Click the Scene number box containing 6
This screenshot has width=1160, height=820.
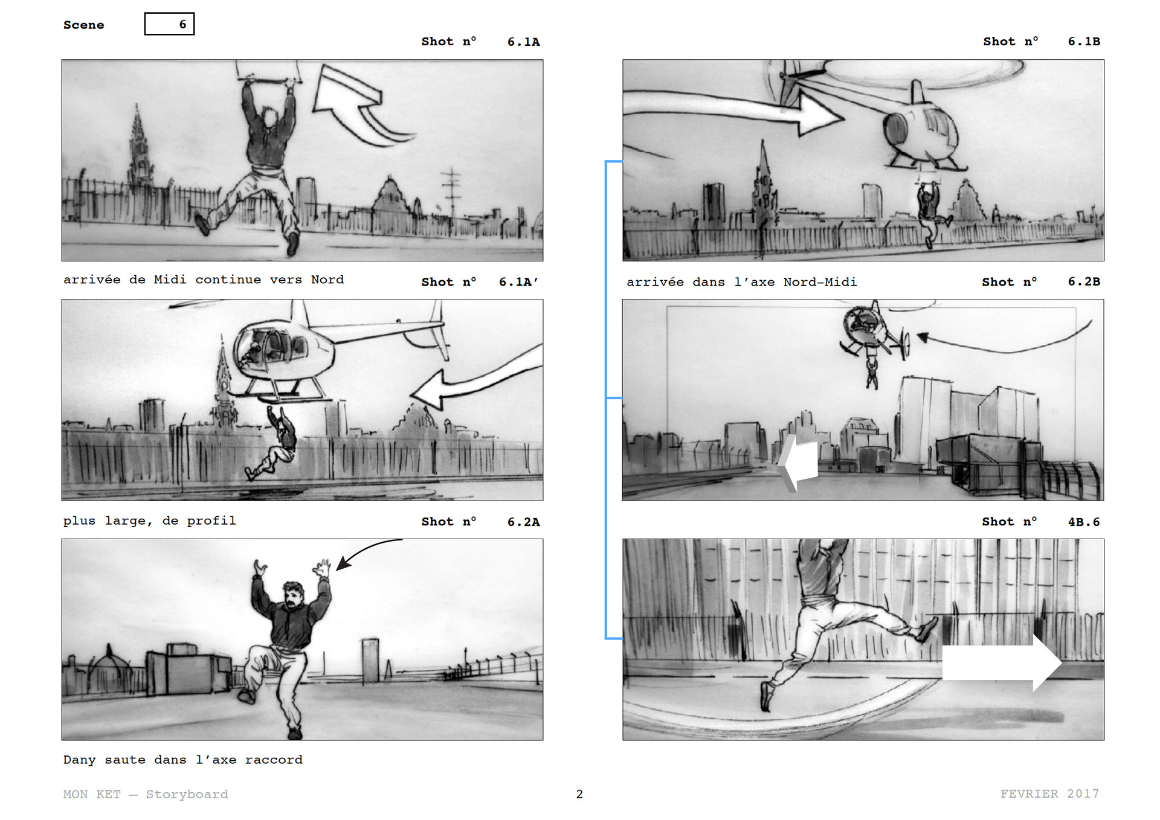click(x=169, y=24)
